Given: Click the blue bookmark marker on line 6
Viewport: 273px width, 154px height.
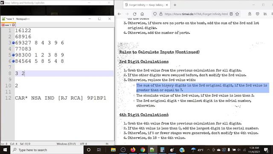Looking at the screenshot, I should pyautogui.click(x=13, y=61).
